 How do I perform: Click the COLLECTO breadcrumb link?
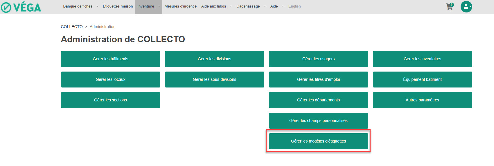coord(72,27)
